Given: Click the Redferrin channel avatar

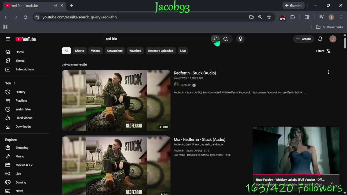Looking at the screenshot, I should point(176,85).
